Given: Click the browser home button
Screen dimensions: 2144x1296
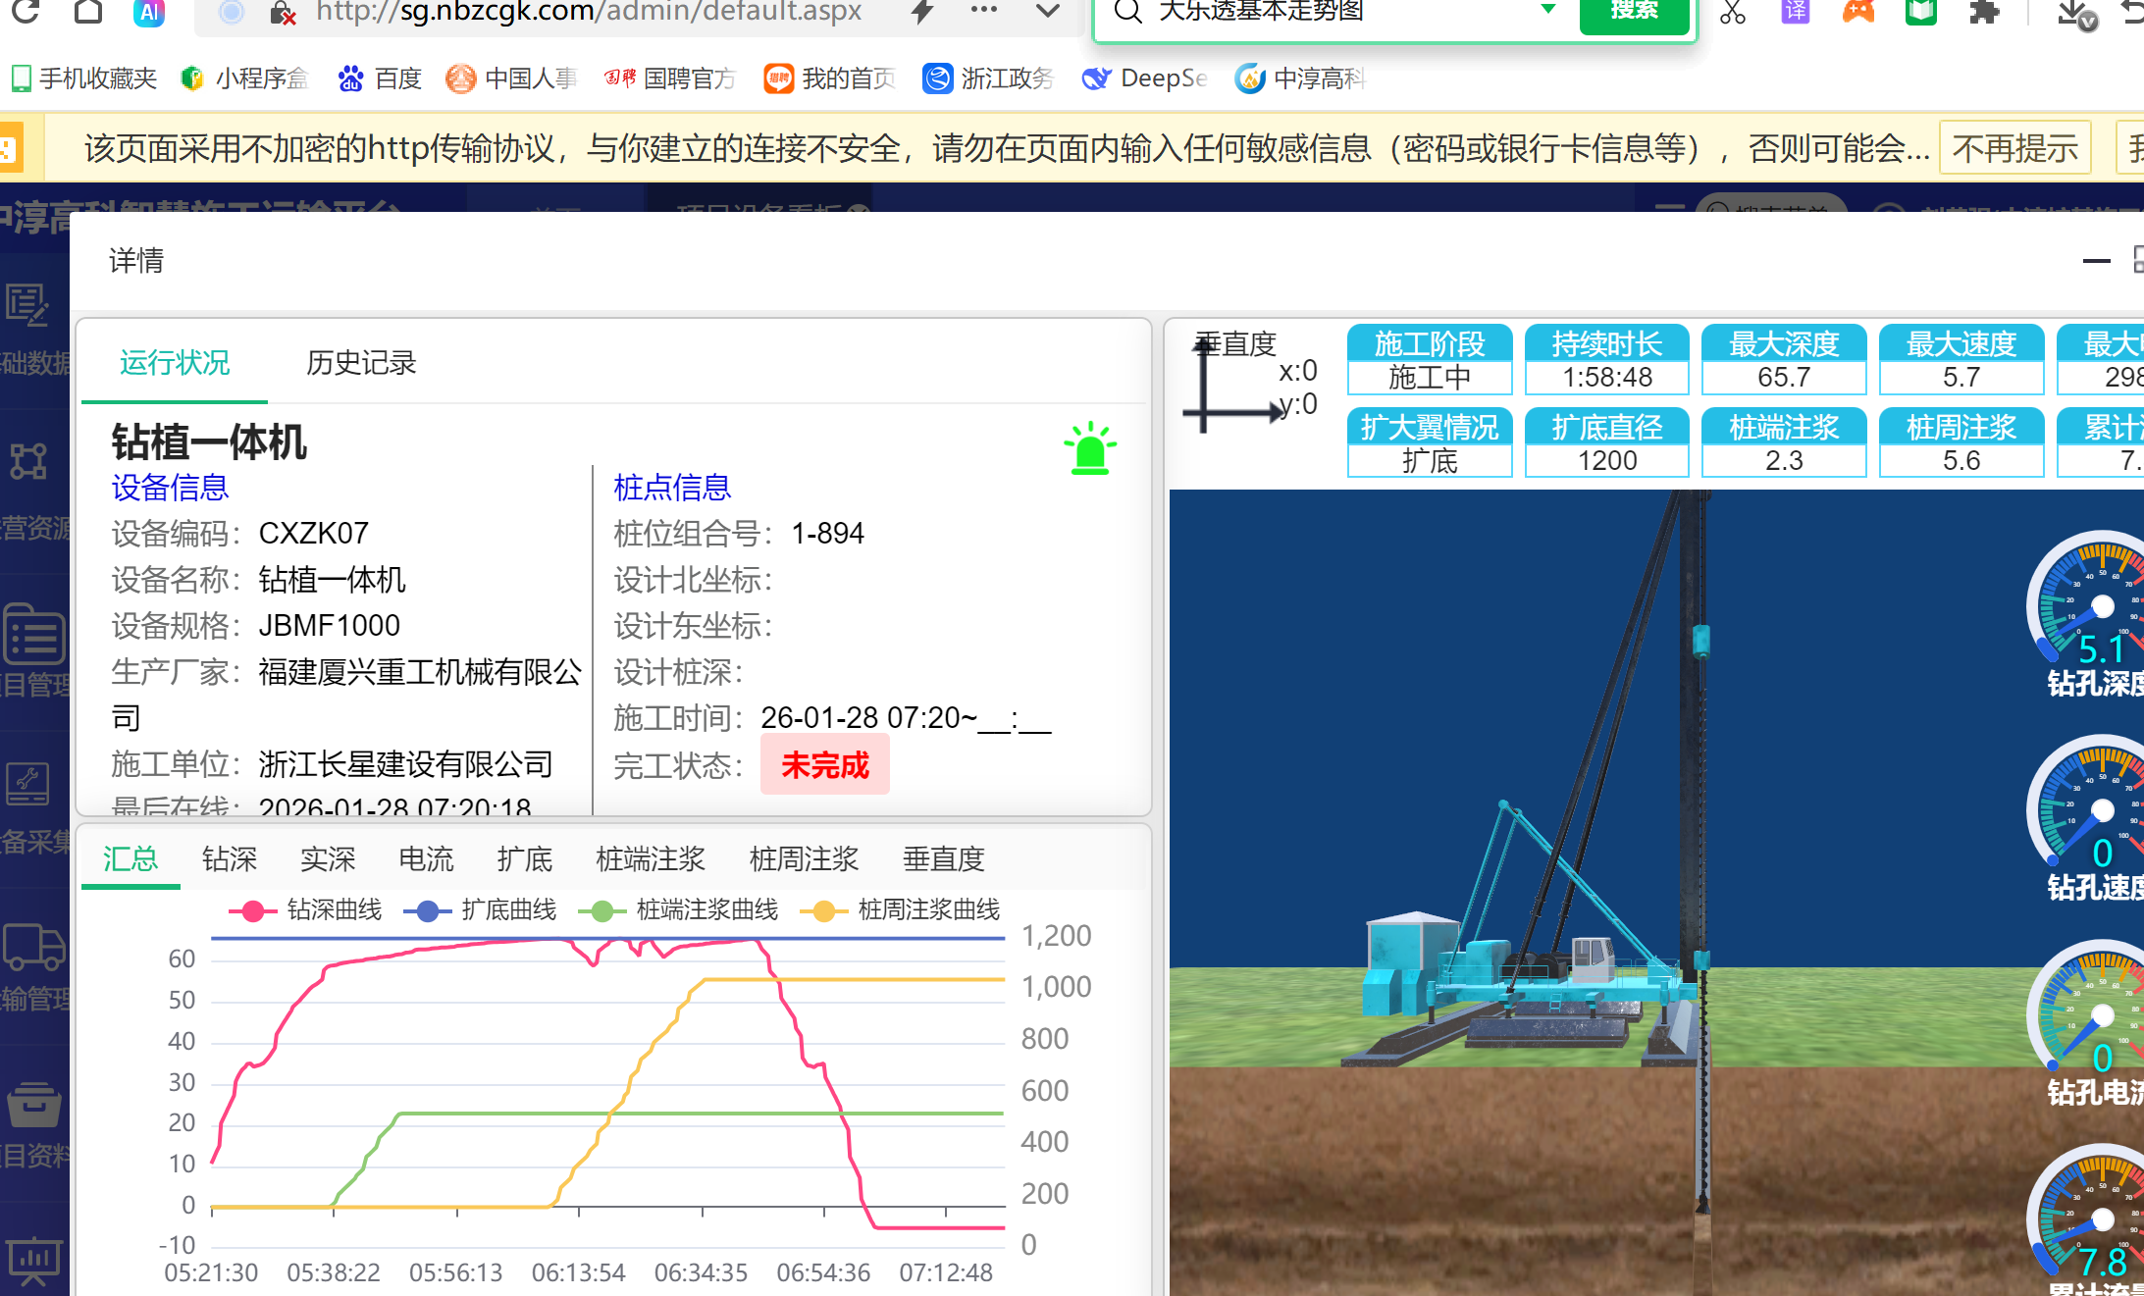Looking at the screenshot, I should (88, 11).
